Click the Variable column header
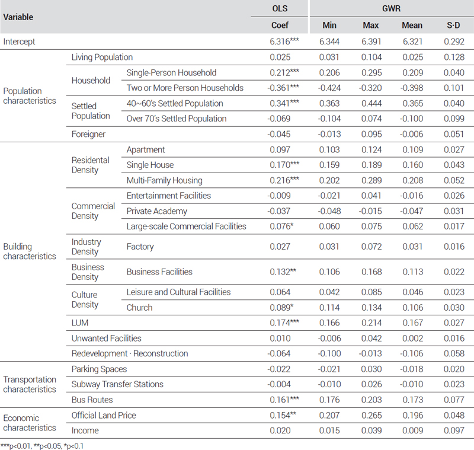Image resolution: width=474 pixels, height=450 pixels. [18, 17]
